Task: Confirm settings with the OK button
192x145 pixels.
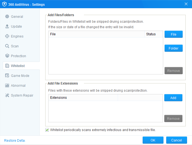Action: click(153, 140)
